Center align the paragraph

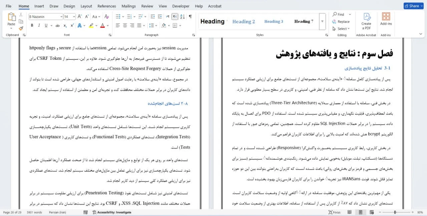[125, 25]
